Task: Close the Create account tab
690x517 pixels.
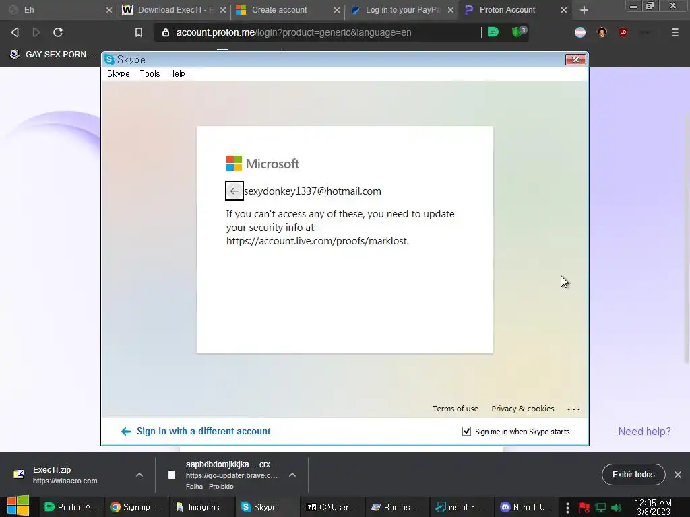Action: click(337, 10)
